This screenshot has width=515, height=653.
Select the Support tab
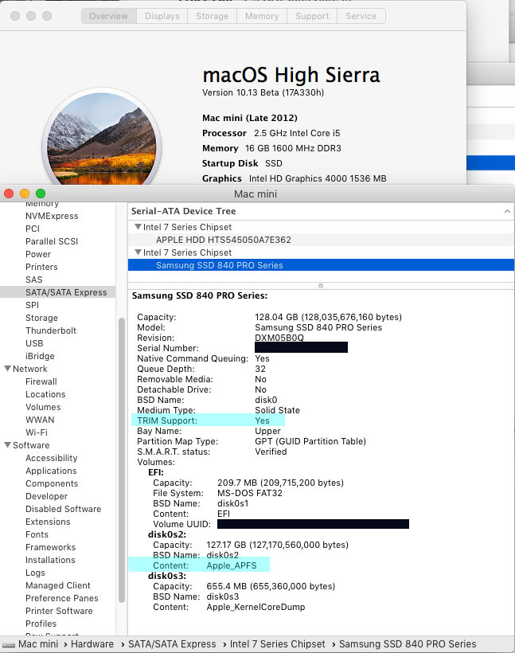point(312,16)
